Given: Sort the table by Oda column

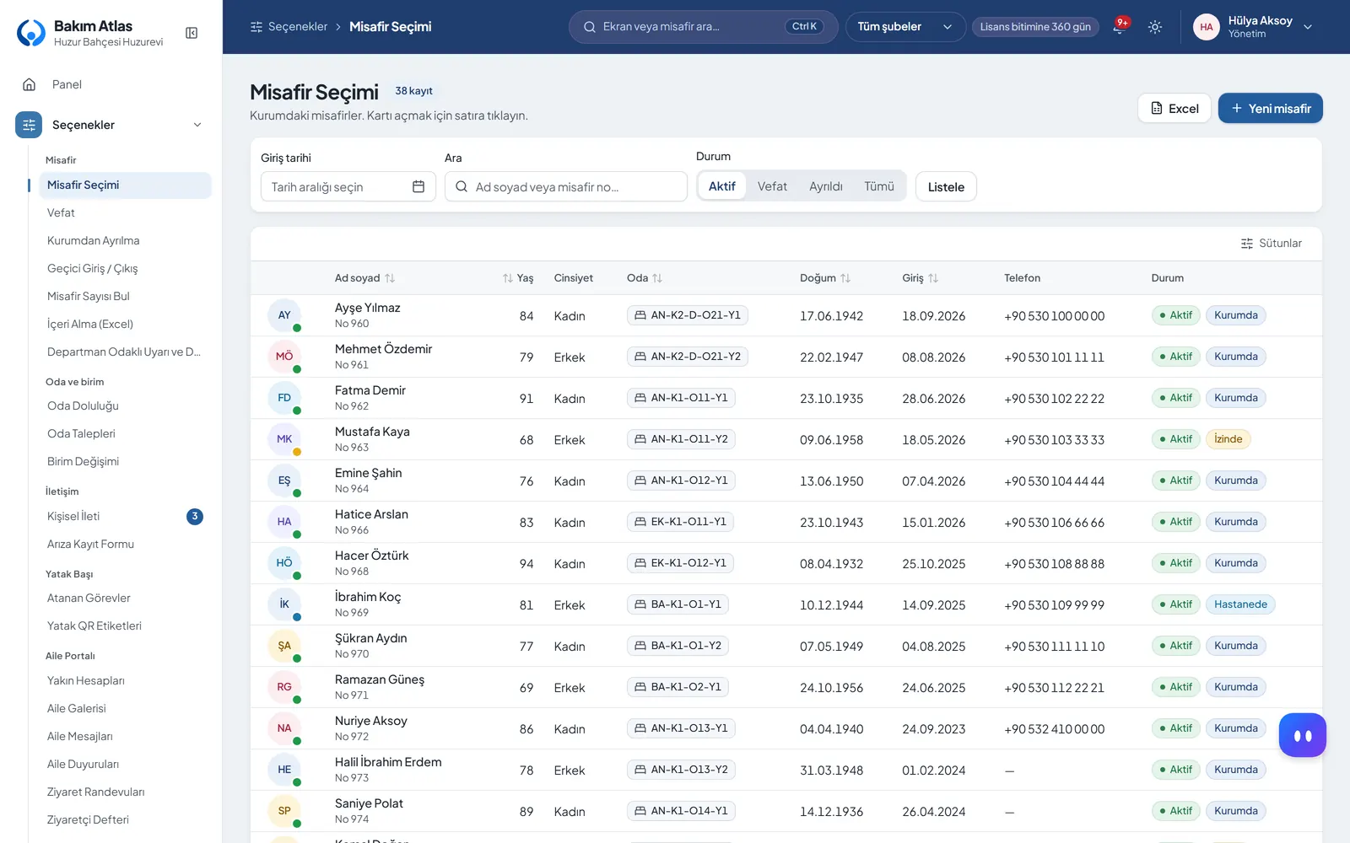Looking at the screenshot, I should click(x=645, y=278).
